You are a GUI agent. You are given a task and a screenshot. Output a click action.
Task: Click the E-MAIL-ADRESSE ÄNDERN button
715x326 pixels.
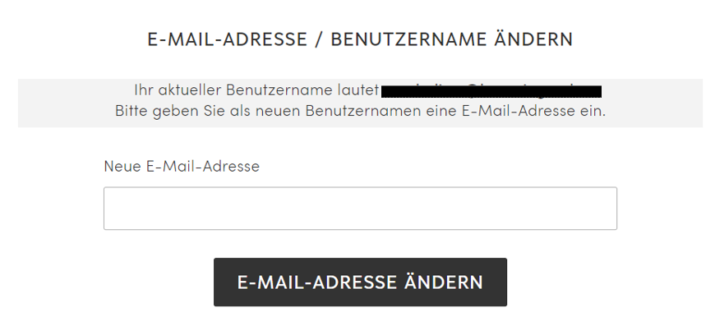(360, 282)
